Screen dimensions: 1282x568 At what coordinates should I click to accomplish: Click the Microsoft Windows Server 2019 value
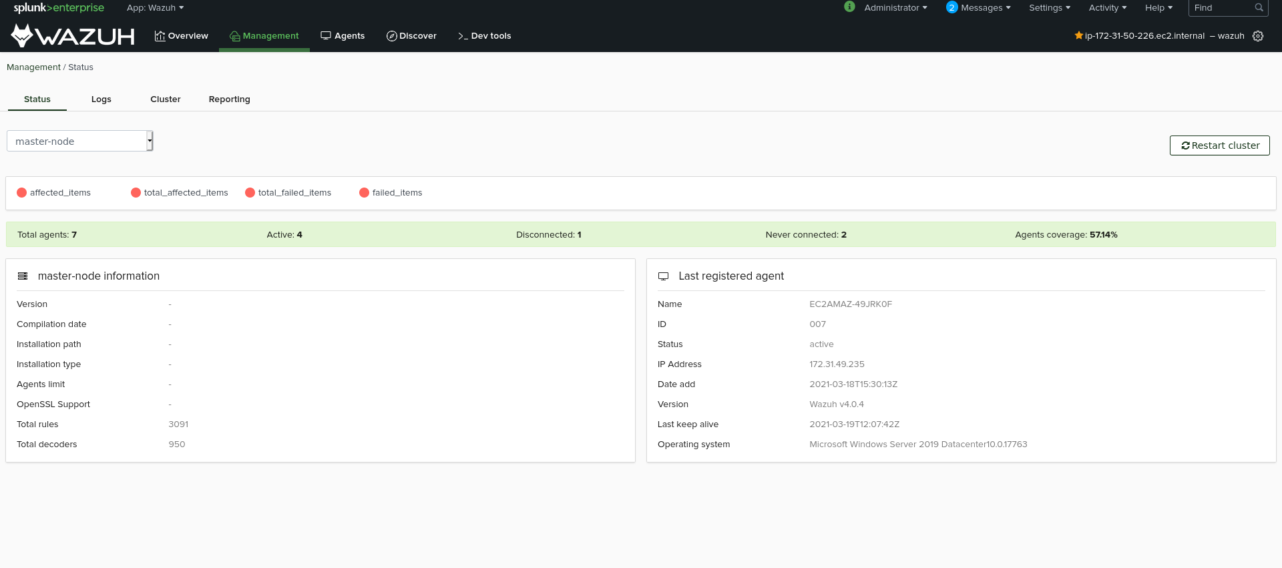point(918,445)
